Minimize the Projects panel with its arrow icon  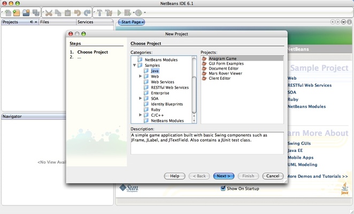click(32, 22)
